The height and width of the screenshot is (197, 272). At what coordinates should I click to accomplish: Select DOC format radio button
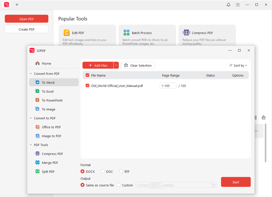(x=103, y=171)
